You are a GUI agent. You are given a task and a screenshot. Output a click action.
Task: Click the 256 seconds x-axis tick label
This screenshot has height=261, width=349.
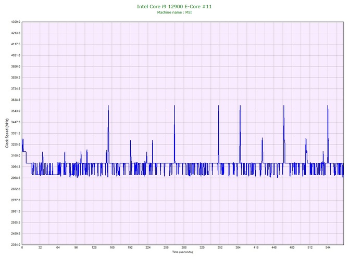(x=166, y=247)
